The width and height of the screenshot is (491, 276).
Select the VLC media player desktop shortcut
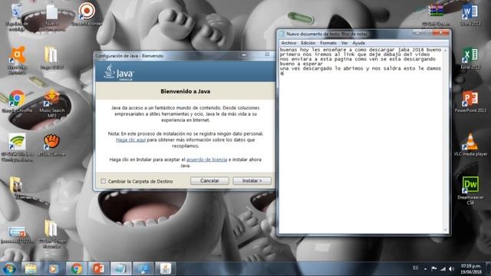(470, 145)
